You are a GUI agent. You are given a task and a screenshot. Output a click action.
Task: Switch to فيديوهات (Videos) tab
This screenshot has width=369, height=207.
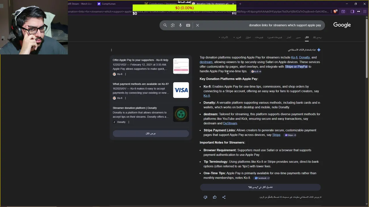(259, 37)
